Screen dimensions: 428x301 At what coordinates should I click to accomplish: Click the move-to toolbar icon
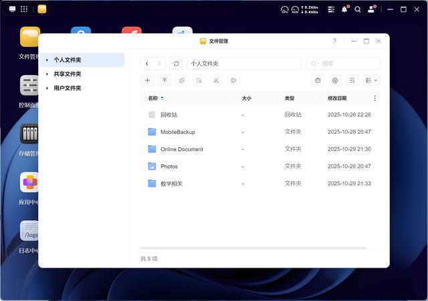199,80
